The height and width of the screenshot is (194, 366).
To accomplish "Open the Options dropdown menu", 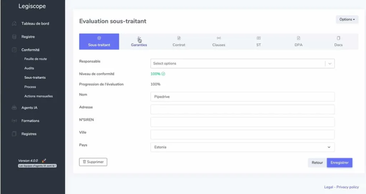I will click(x=347, y=20).
